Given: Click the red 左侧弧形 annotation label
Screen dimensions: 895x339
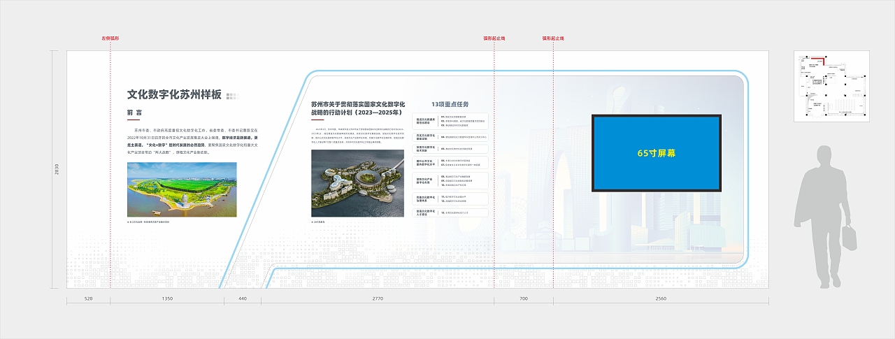Looking at the screenshot, I should [110, 38].
